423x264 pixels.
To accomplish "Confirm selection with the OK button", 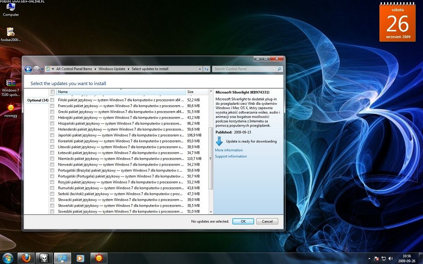I will 243,221.
